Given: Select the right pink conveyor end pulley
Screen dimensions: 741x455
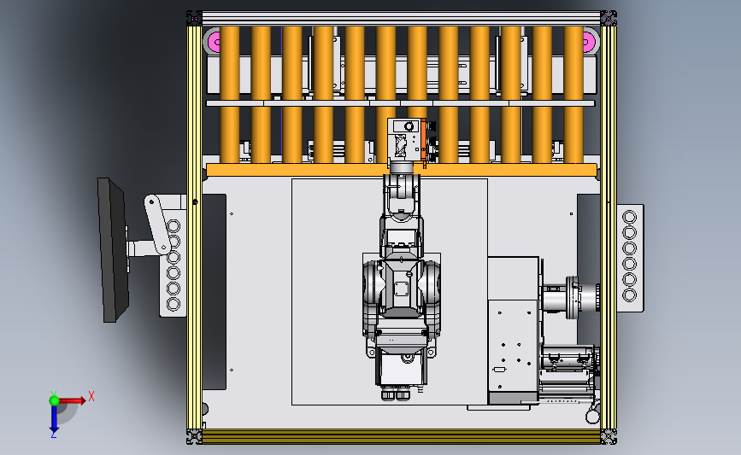Looking at the screenshot, I should click(591, 43).
